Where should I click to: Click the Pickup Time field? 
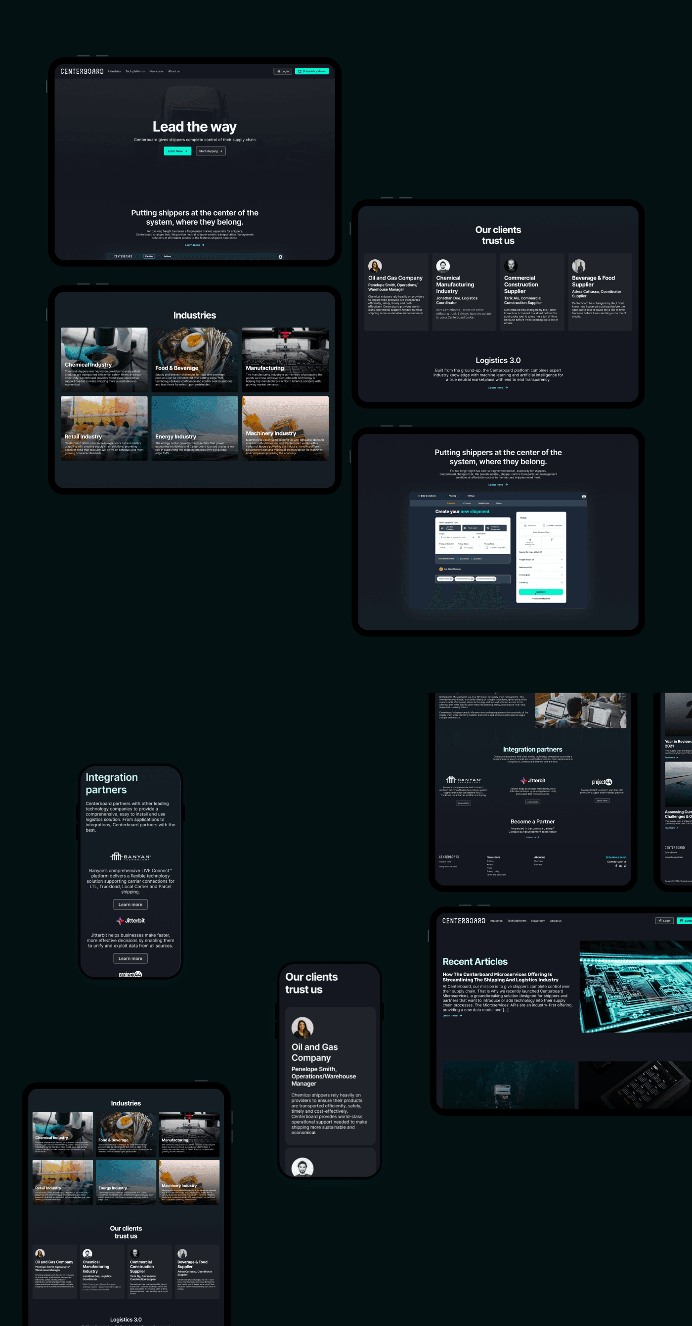pyautogui.click(x=496, y=548)
